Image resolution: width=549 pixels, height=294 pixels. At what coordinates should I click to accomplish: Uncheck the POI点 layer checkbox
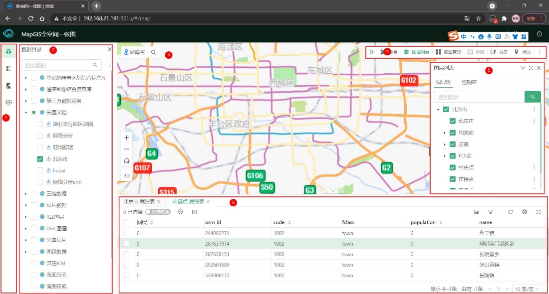(x=452, y=156)
